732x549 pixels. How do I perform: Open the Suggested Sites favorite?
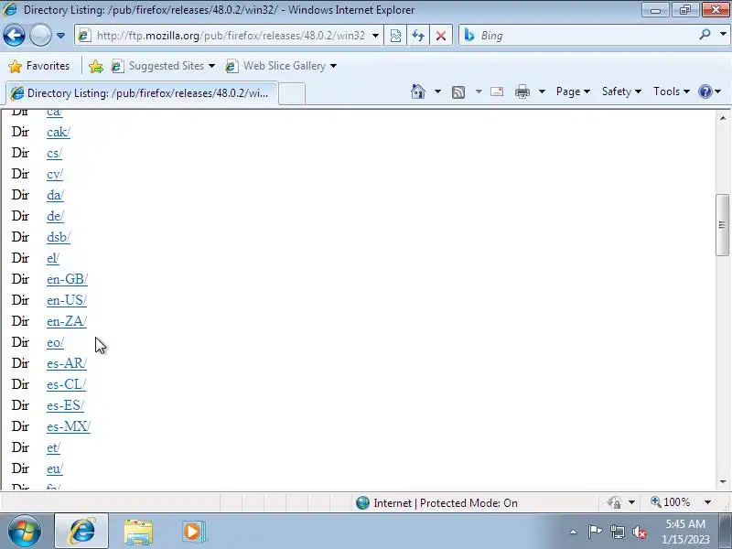163,66
